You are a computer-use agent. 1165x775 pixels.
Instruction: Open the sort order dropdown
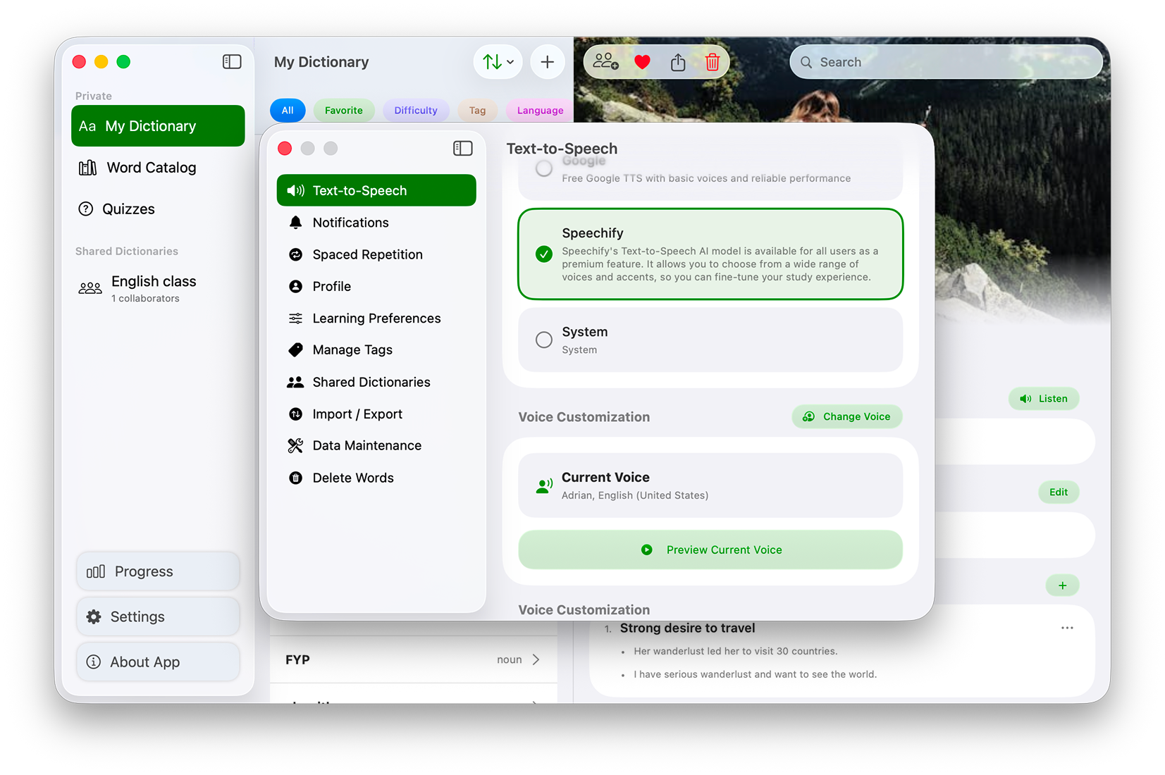coord(498,62)
